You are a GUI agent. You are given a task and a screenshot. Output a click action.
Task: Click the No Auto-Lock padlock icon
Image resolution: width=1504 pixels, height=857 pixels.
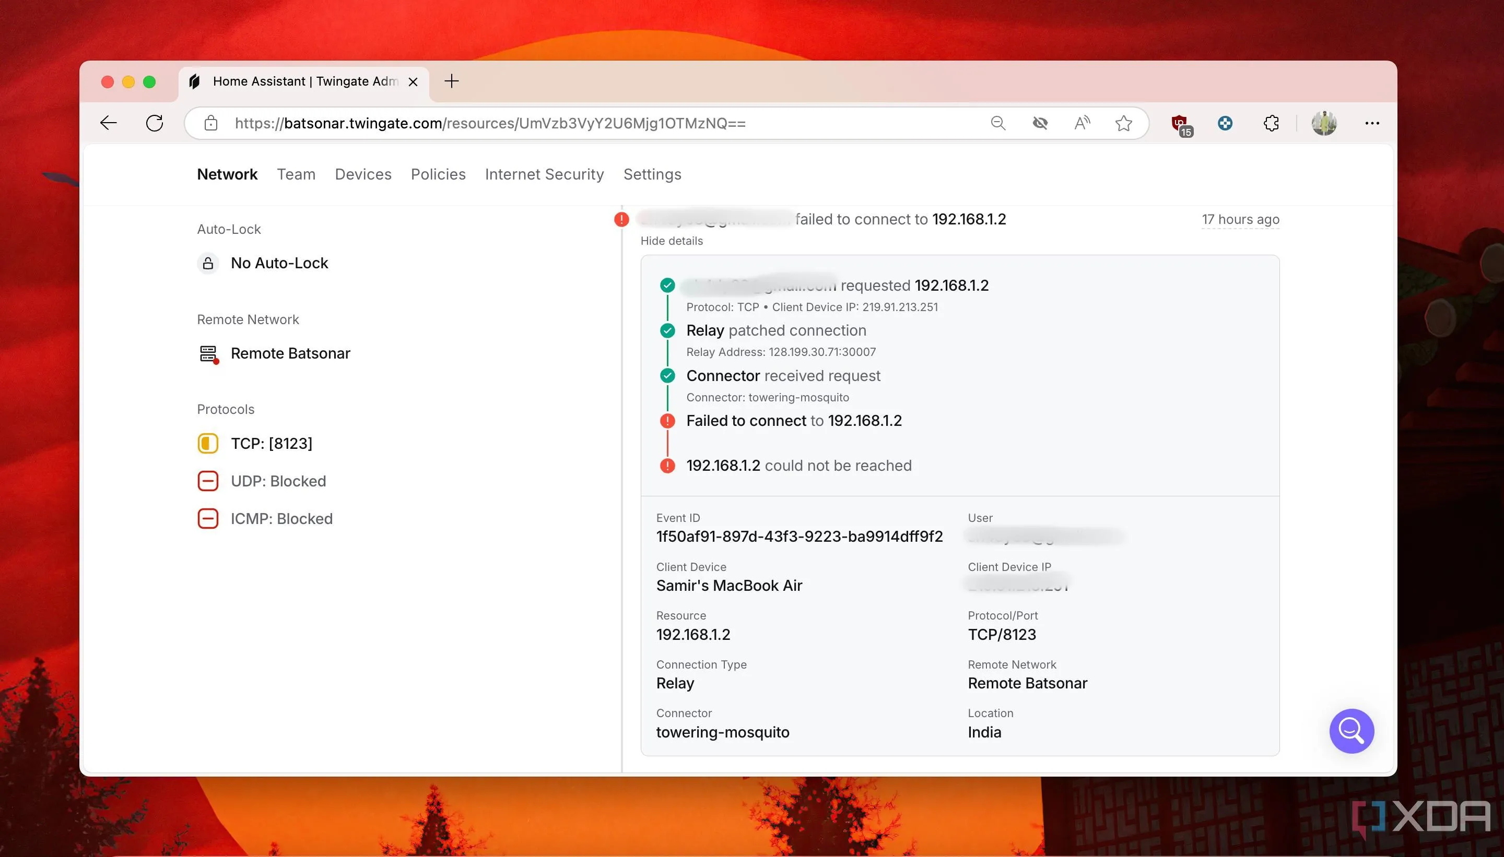pyautogui.click(x=208, y=263)
